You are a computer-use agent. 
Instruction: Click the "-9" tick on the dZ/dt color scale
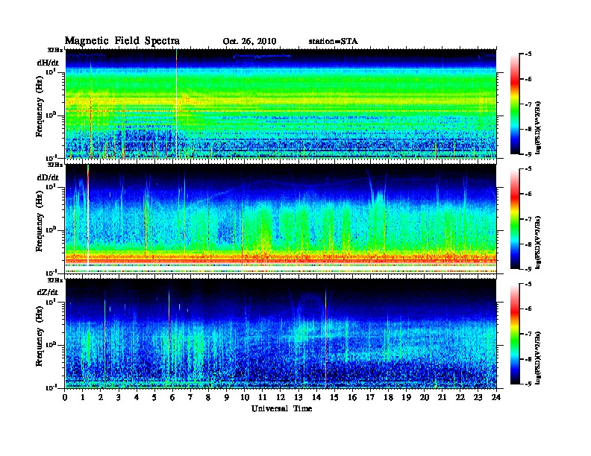click(528, 384)
